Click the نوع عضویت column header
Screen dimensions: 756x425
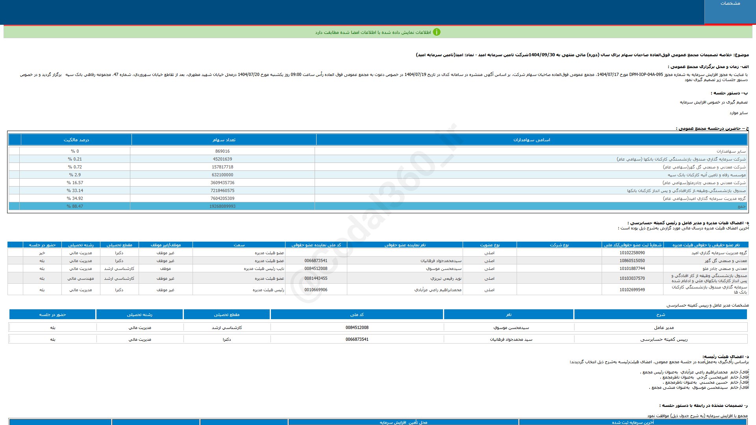(x=490, y=245)
